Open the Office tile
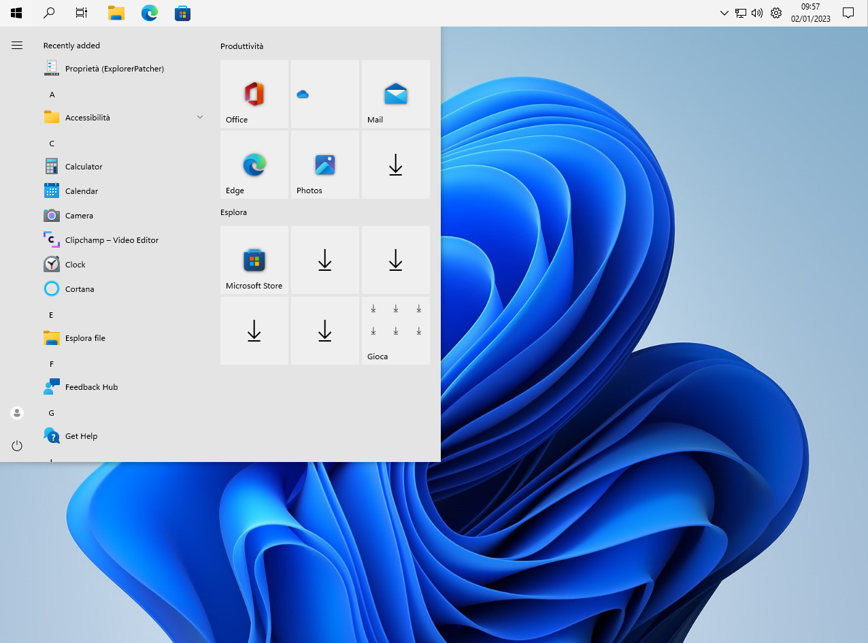 click(x=254, y=94)
